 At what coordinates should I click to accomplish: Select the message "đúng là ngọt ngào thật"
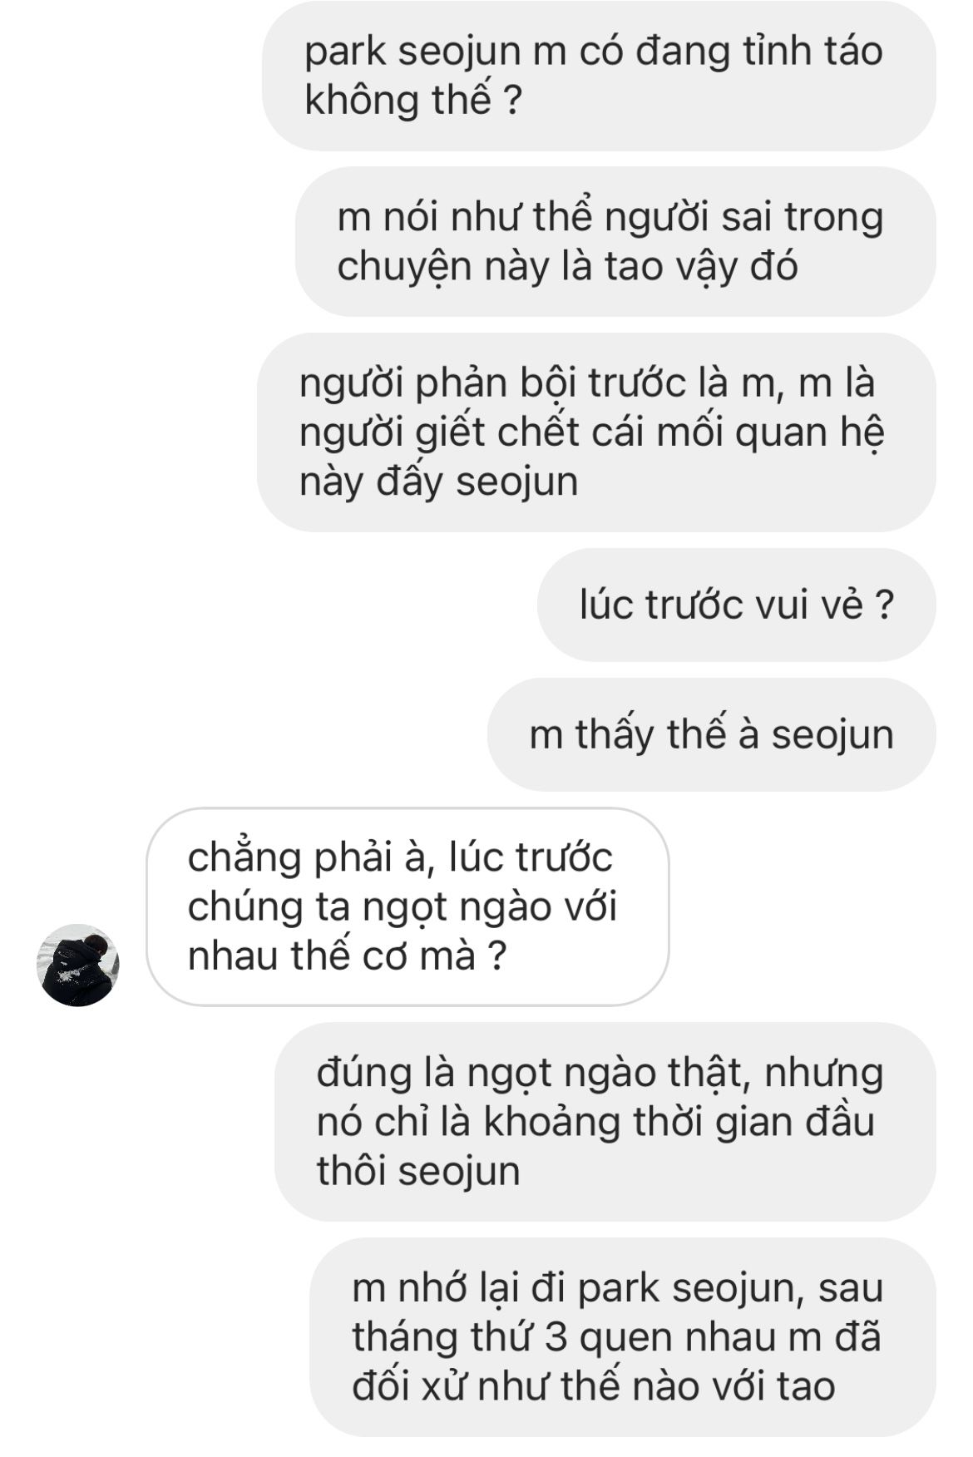(x=605, y=1122)
